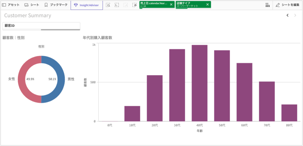Open the 顧客ID filter pane

41,26
